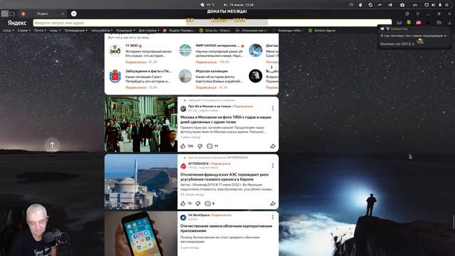
Task: Dislike the AFTERSHOCK article
Action: point(198,203)
